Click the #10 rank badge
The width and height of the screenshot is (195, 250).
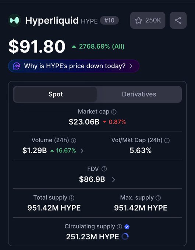point(109,21)
